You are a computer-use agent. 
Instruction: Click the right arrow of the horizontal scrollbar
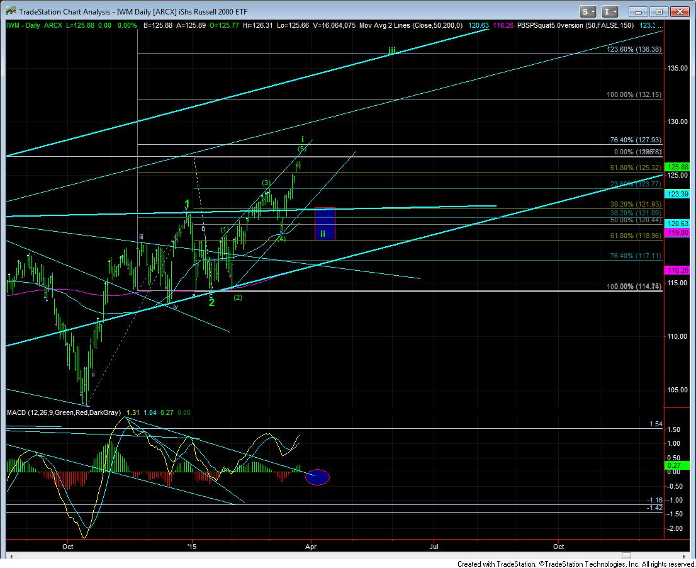[685, 555]
